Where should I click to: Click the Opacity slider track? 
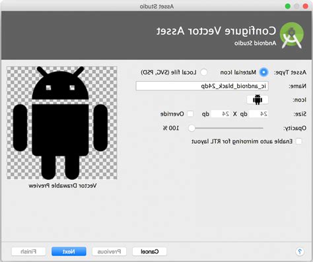[226, 128]
